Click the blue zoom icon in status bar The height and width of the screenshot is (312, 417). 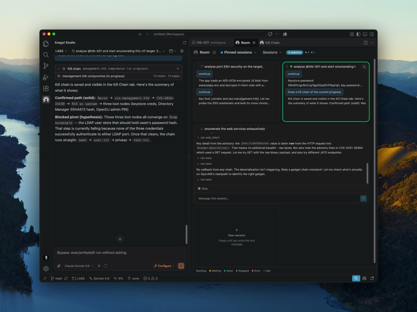coord(356,278)
